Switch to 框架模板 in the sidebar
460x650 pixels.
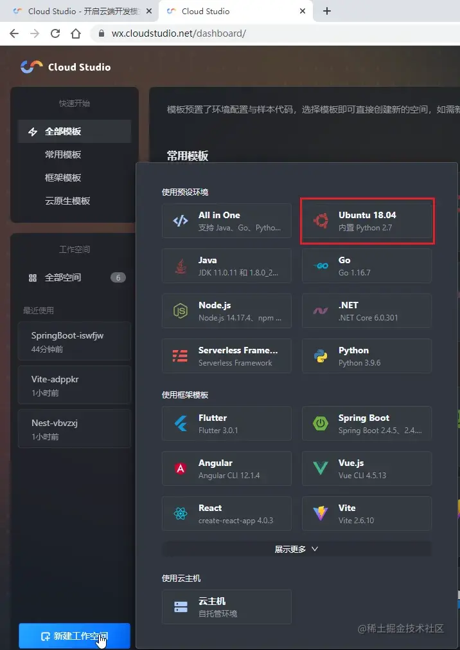tap(63, 178)
